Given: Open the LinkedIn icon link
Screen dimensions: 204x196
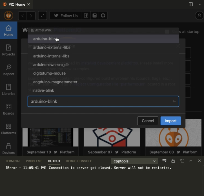Looking at the screenshot, I should coord(94,15).
